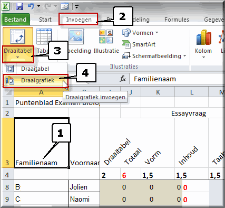
Task: Choose Draaigrafiek from the dropdown menu
Action: tap(35, 80)
